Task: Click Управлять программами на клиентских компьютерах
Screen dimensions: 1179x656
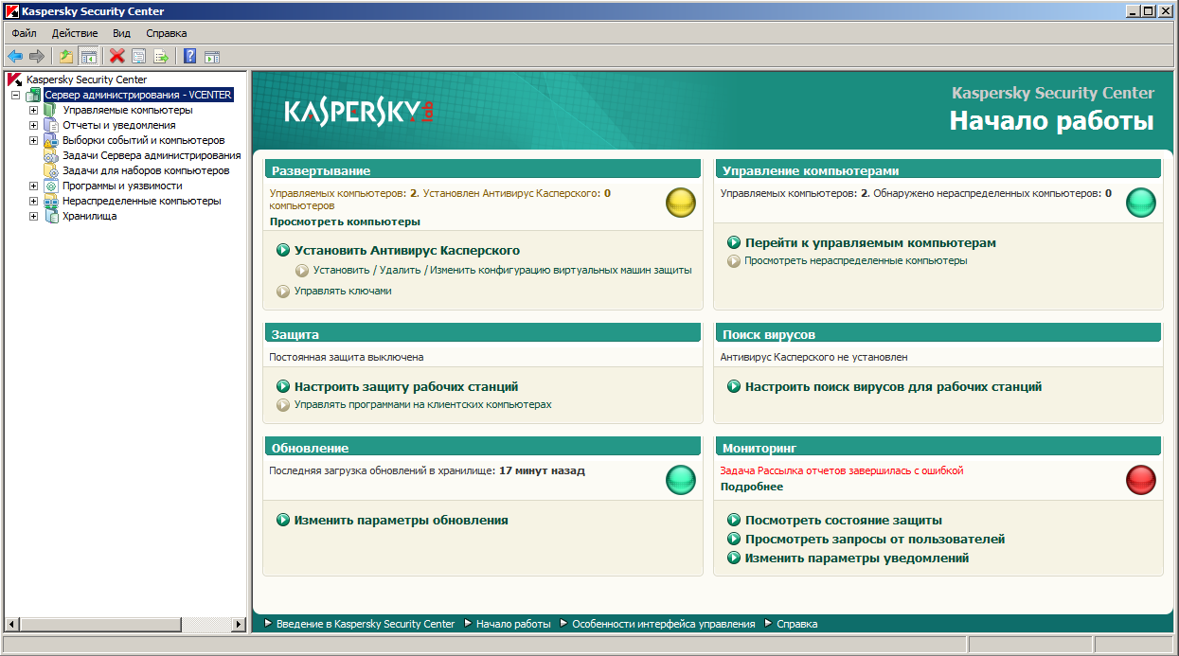Action: coord(422,404)
